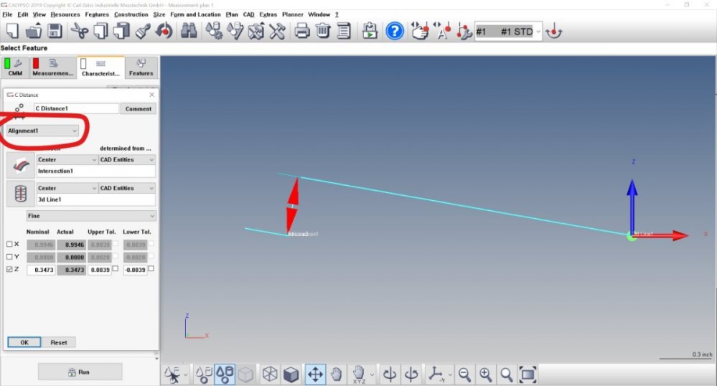Switch to the CMM tab
This screenshot has width=717, height=386.
(x=15, y=67)
